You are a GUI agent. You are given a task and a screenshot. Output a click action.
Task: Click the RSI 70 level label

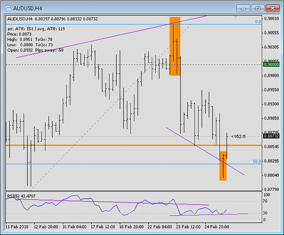tap(265, 201)
